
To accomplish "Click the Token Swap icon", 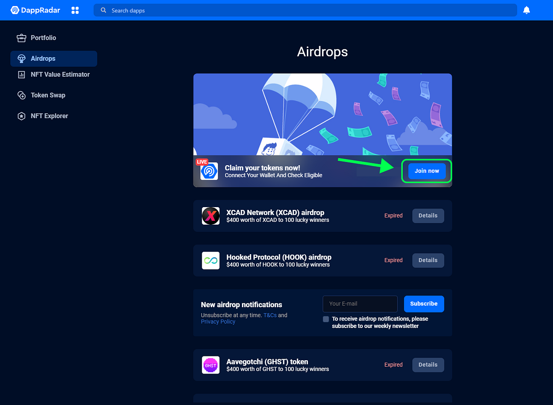I will pos(21,95).
